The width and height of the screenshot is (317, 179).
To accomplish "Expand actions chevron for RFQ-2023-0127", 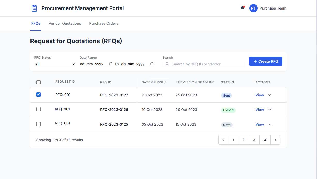I will pyautogui.click(x=270, y=95).
